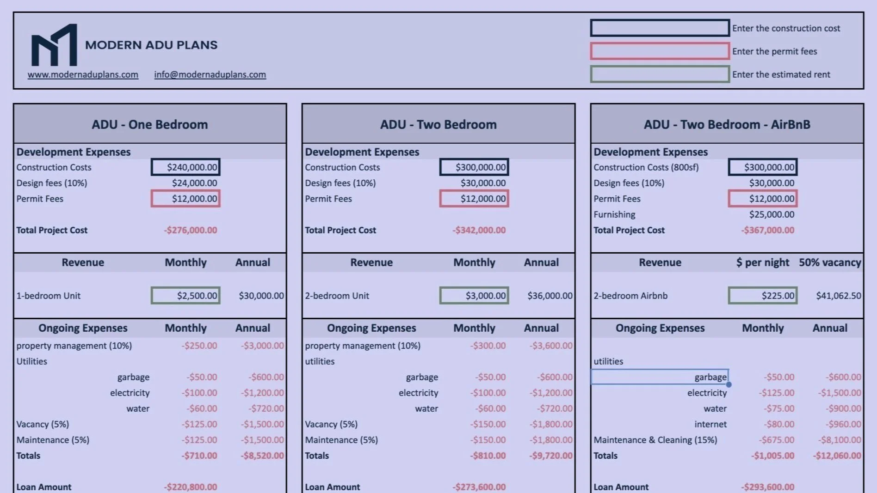This screenshot has width=877, height=493.
Task: Click AirBnB internet -$80.00 monthly
Action: (779, 424)
